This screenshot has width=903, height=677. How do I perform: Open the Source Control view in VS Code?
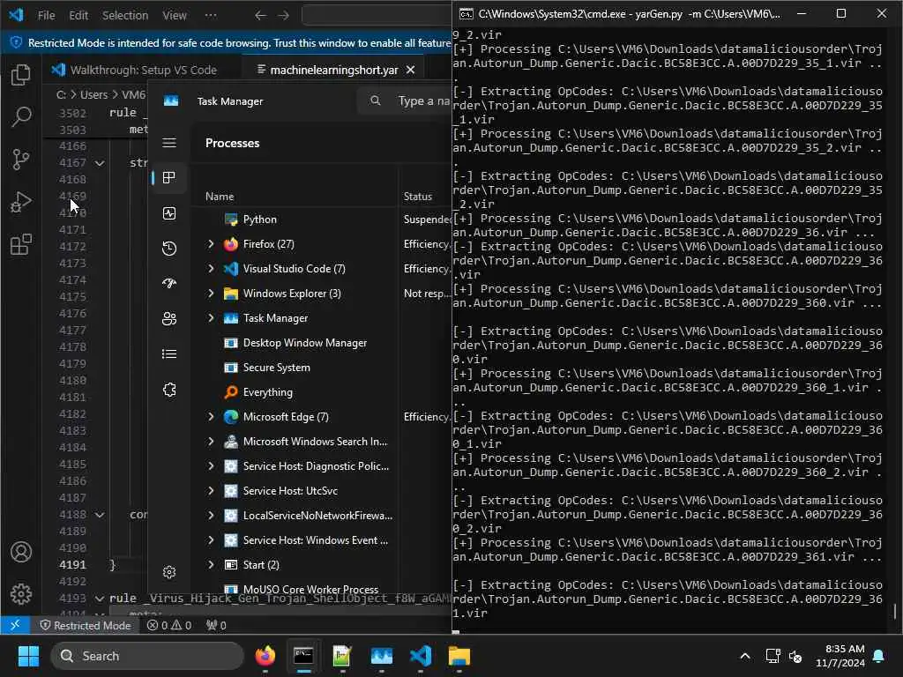(21, 159)
